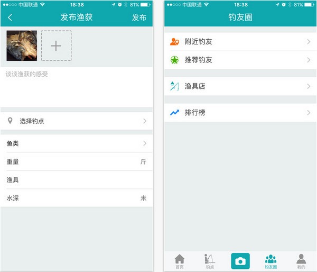
Task: Tap the green star 推荐钓友 icon
Action: click(174, 60)
